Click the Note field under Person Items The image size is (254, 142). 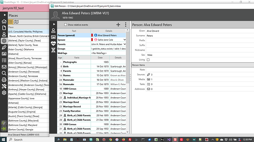coord(200,70)
